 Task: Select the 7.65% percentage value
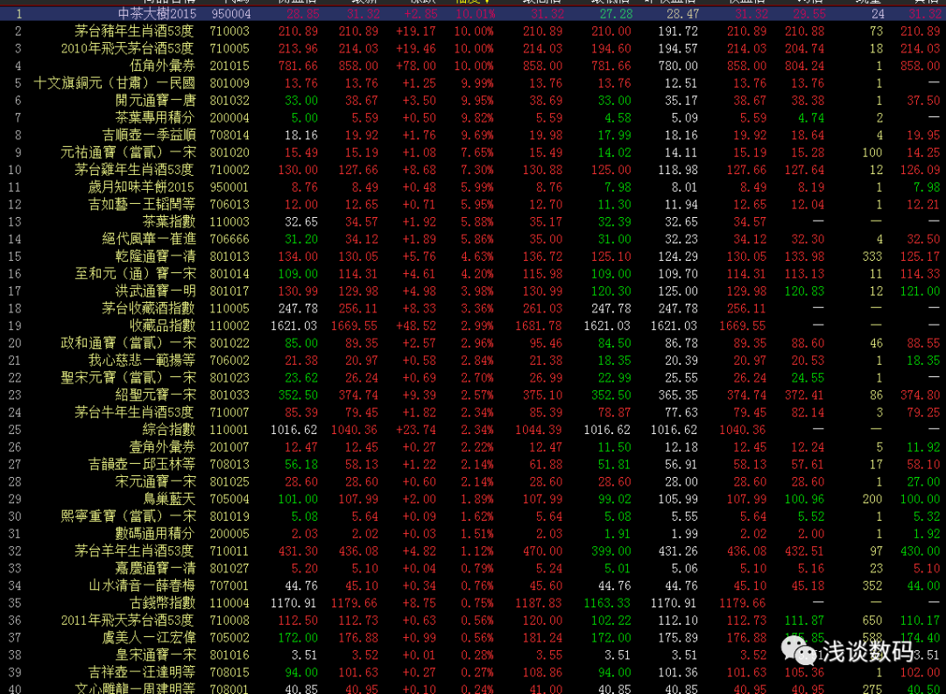477,152
